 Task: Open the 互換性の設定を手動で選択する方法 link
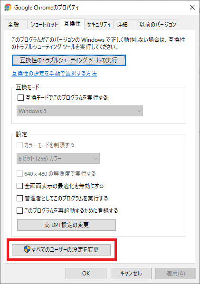point(54,73)
